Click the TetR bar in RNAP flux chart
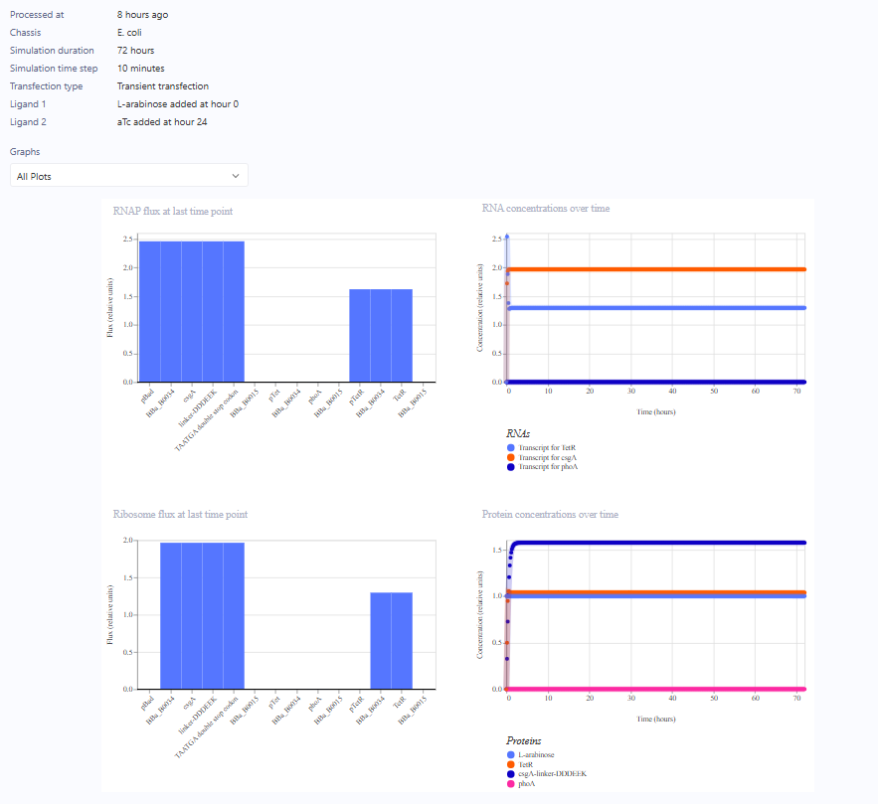878x804 pixels. point(402,336)
